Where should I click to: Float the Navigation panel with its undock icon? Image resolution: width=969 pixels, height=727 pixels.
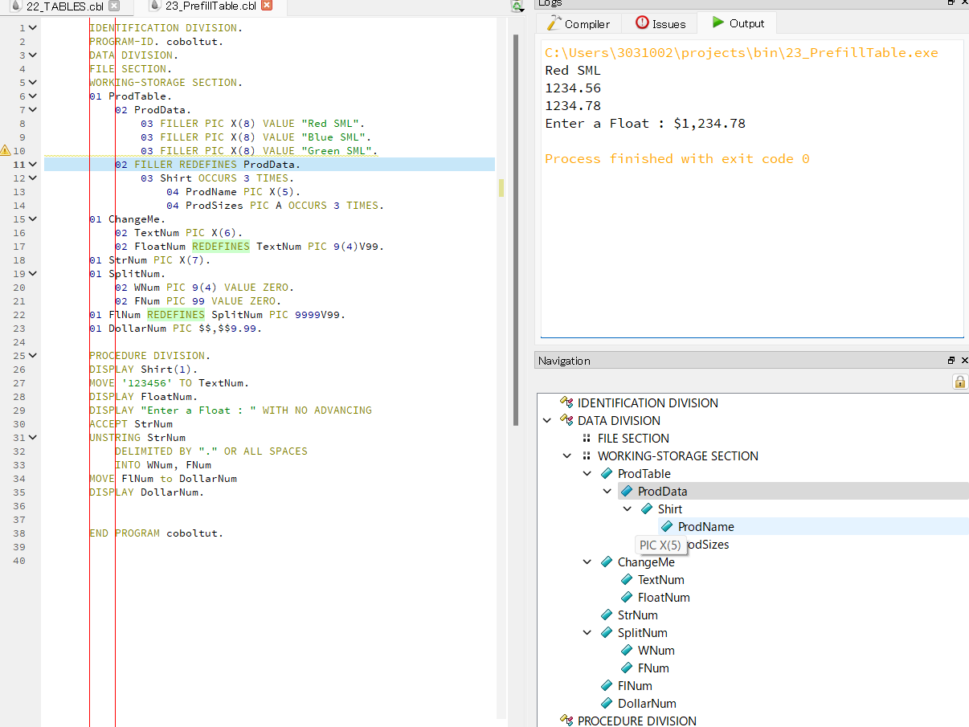point(951,361)
